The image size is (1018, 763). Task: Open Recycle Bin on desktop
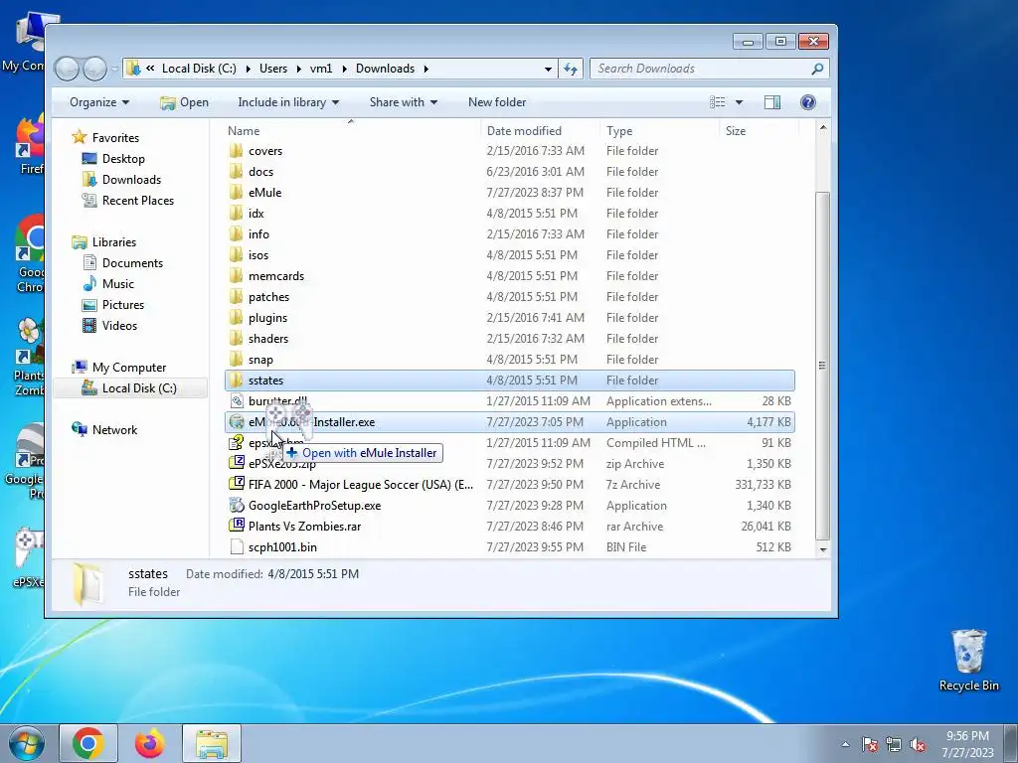tap(969, 661)
